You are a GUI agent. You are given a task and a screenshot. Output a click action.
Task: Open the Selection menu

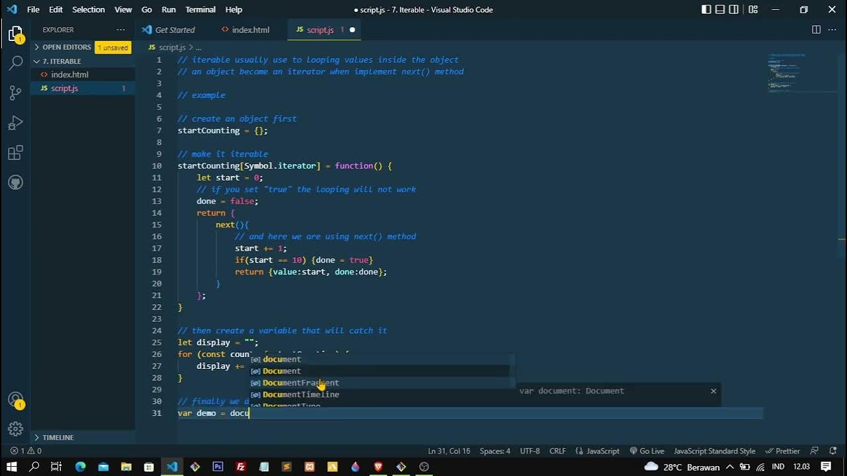tap(89, 9)
